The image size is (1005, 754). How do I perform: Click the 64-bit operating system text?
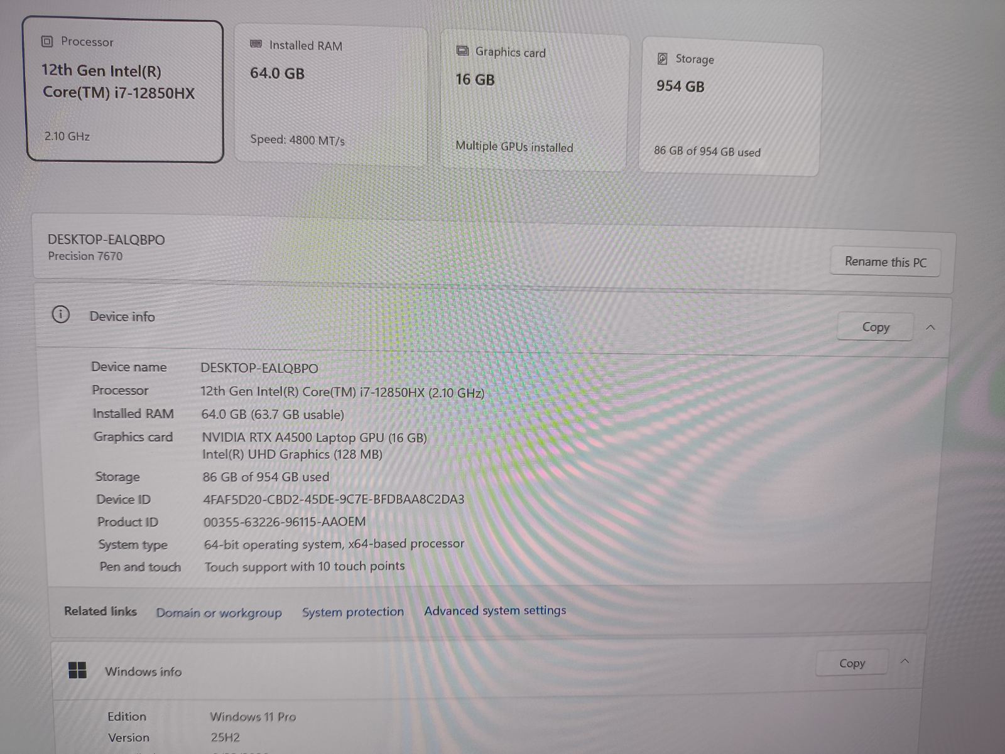click(x=334, y=544)
